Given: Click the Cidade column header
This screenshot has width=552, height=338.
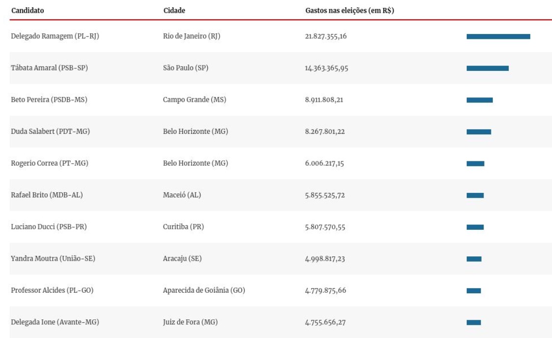Looking at the screenshot, I should click(174, 10).
